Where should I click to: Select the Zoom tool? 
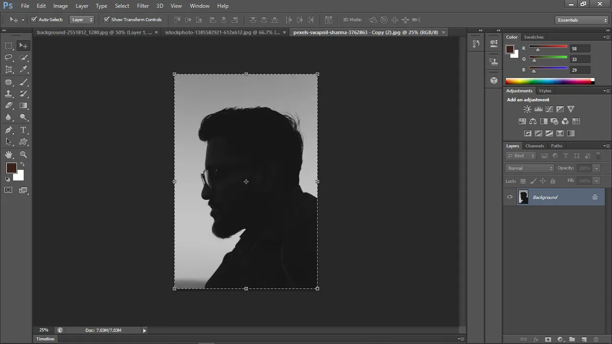23,154
